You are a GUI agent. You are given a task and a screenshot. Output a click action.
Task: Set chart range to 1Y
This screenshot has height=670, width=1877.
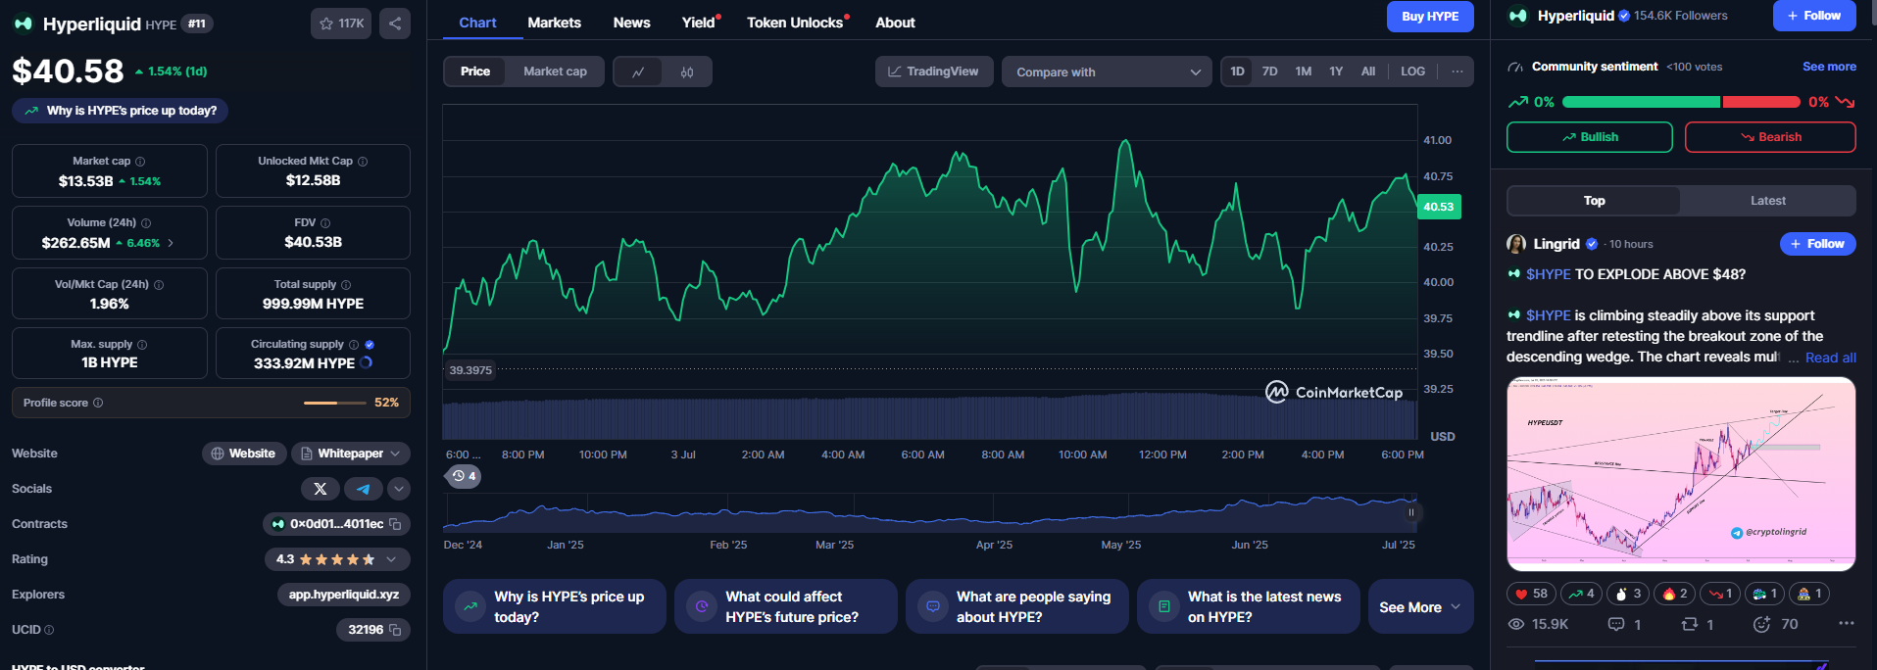pyautogui.click(x=1336, y=72)
